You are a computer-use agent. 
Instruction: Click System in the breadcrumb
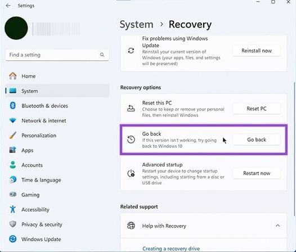click(x=137, y=25)
